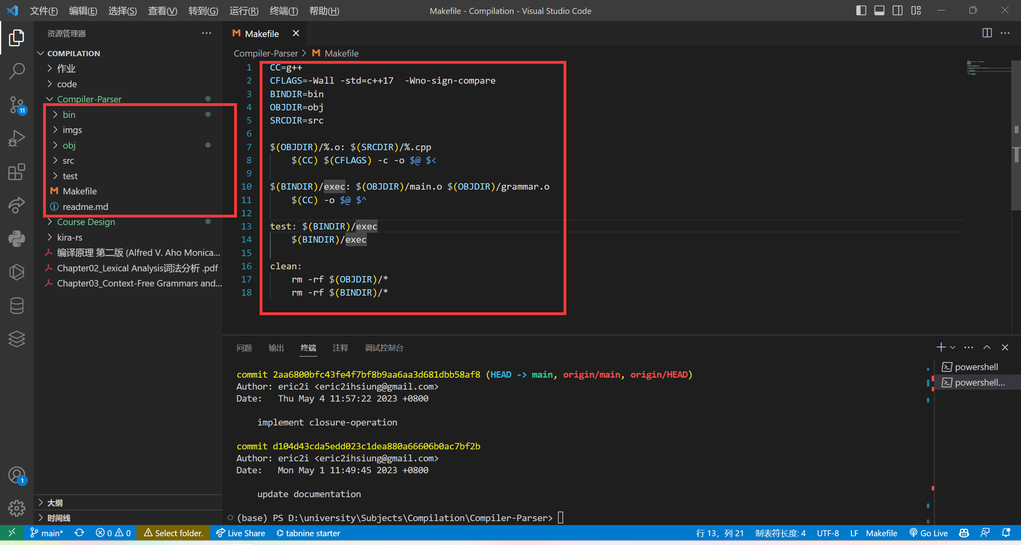Toggle the secondary side bar layout button
The width and height of the screenshot is (1021, 545).
[897, 11]
